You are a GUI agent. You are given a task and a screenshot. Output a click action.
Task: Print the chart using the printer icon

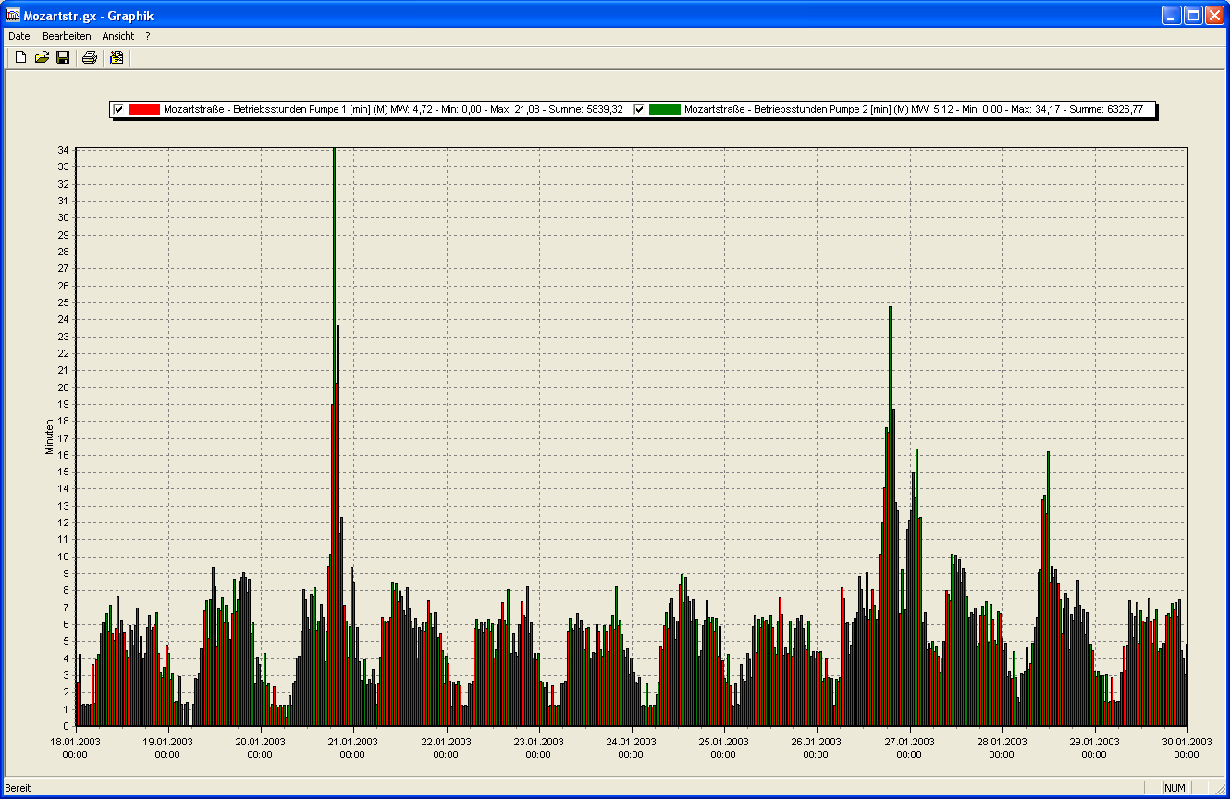90,58
